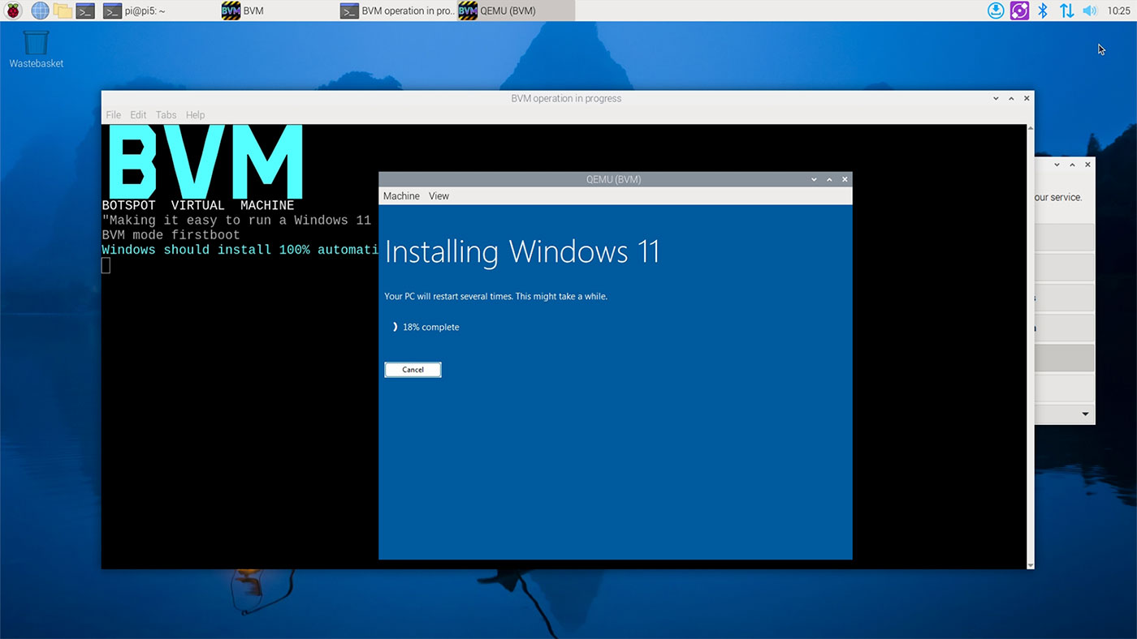Click the volume speaker icon

click(1090, 11)
